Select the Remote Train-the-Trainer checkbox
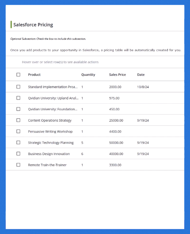 (18, 165)
